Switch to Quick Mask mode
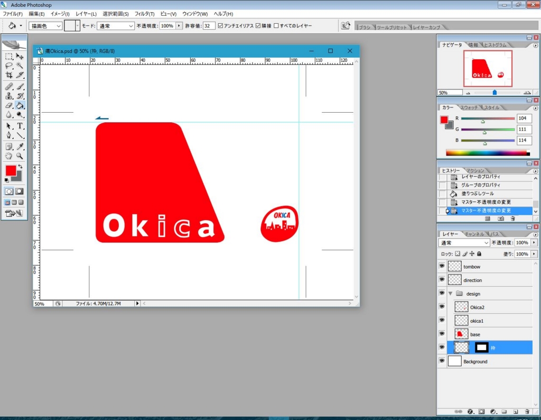The image size is (541, 420). click(20, 191)
